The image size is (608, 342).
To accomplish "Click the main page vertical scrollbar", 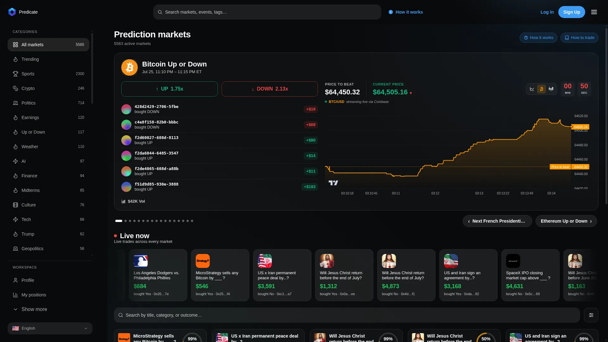I will click(606, 116).
